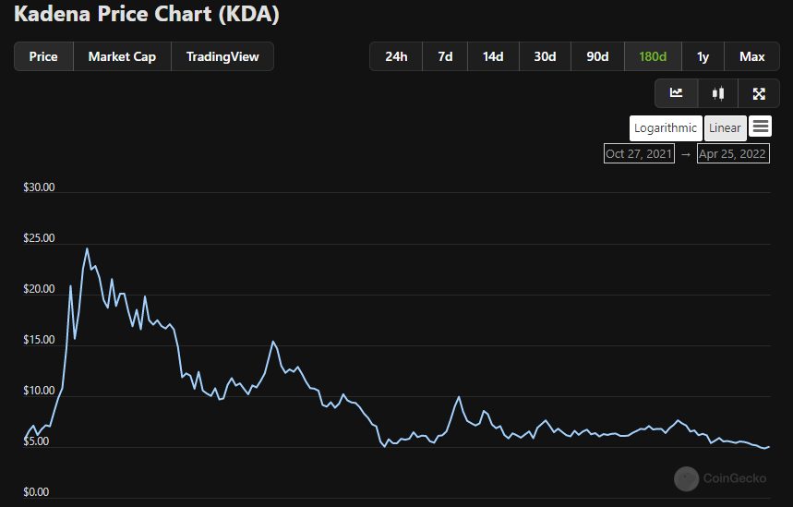
Task: Click the $30.00 axis label
Action: coord(39,187)
